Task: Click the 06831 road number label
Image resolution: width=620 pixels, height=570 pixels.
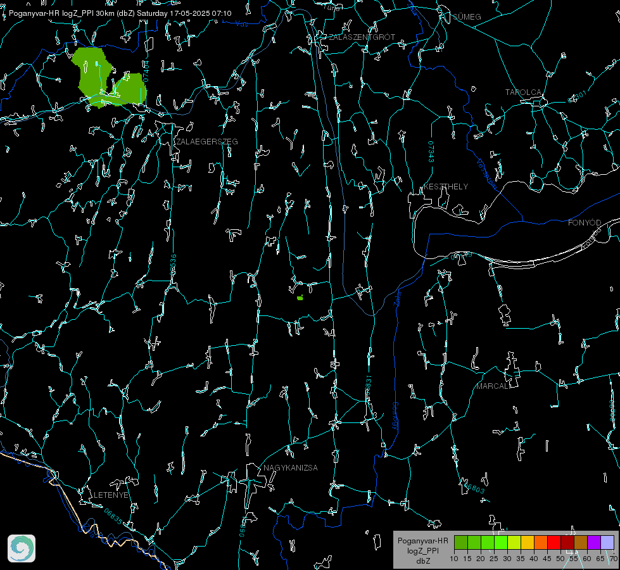Action: [368, 385]
